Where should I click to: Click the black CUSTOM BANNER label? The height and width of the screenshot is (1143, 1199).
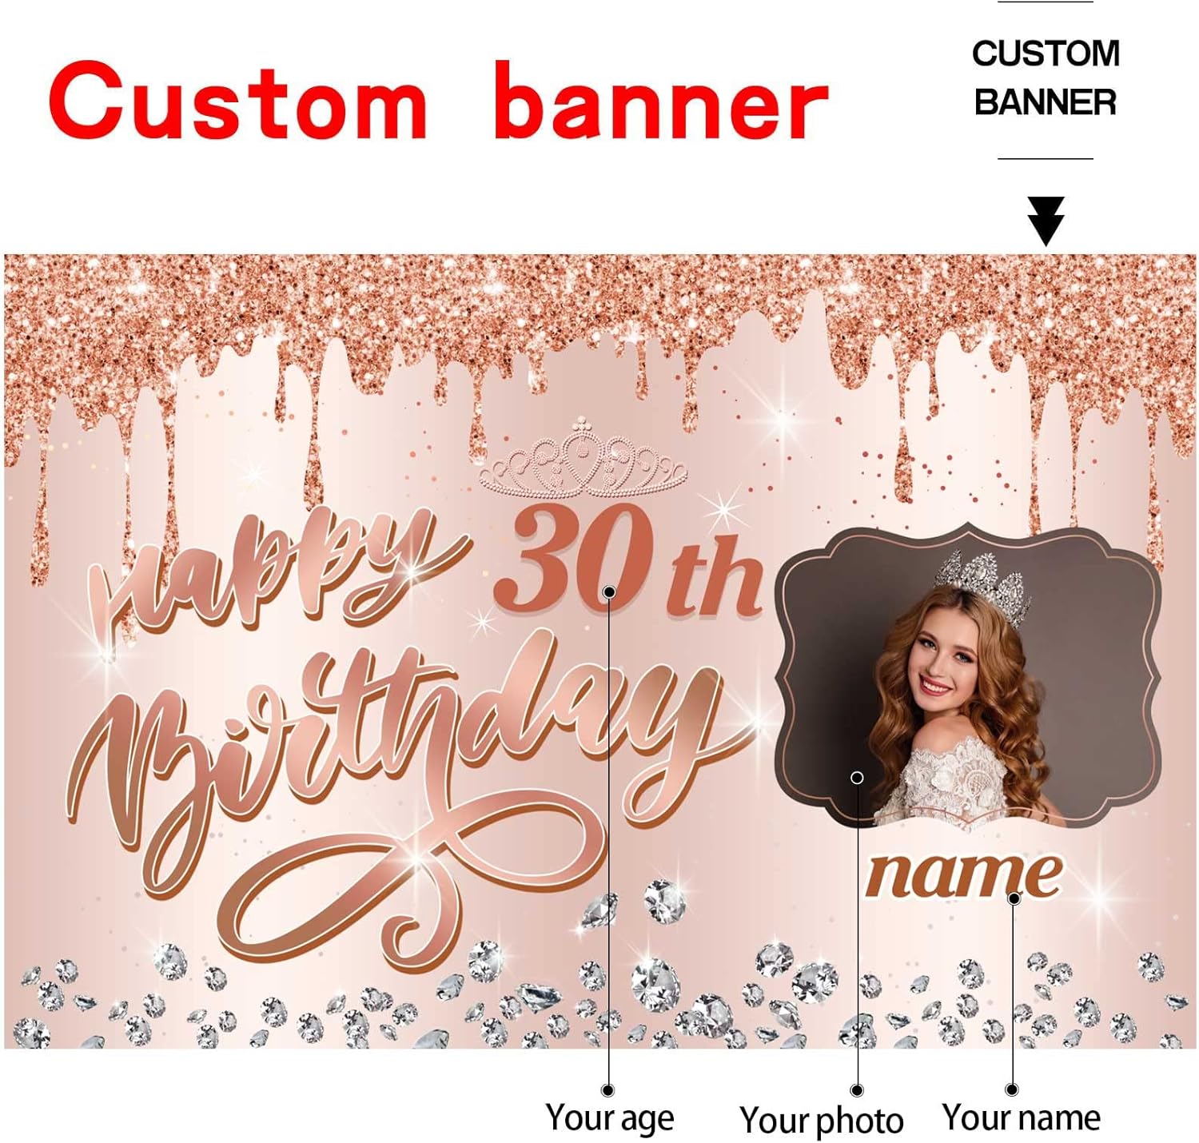(x=1046, y=78)
